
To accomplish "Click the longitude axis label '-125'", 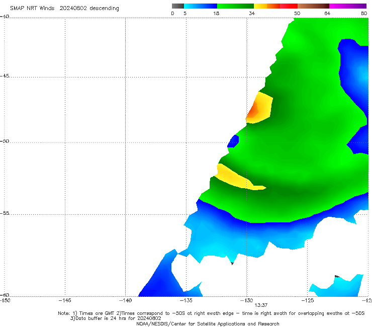I will click(x=308, y=300).
